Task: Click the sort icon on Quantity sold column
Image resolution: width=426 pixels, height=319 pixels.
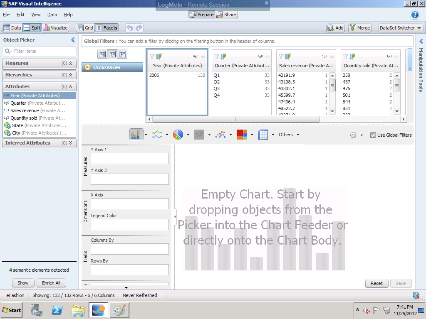Action: 353,56
